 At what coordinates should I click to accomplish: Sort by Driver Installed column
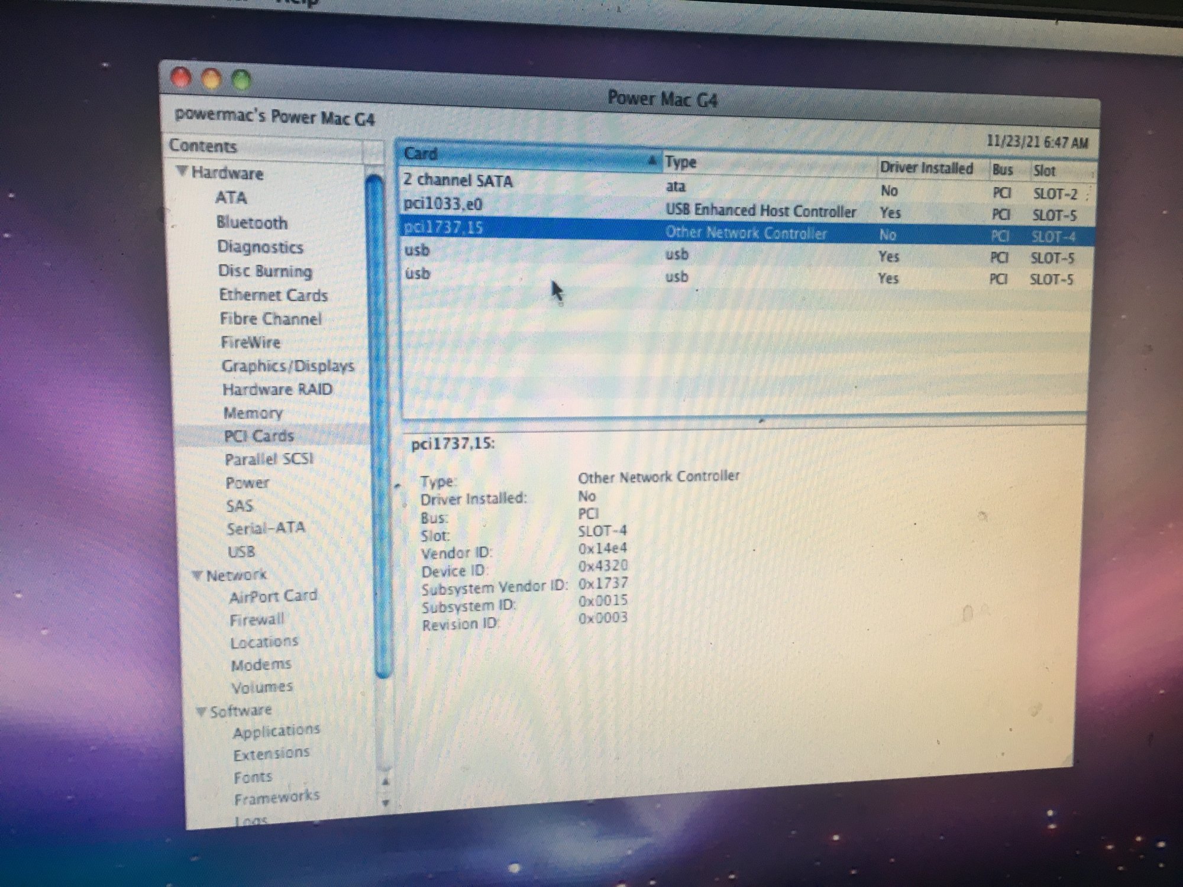[x=926, y=169]
